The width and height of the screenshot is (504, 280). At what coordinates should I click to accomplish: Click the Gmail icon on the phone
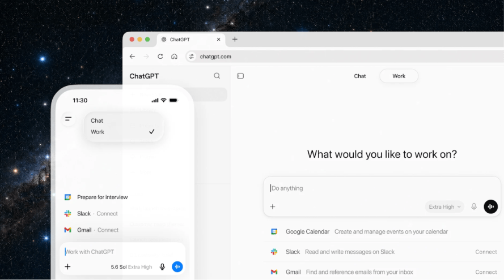coord(67,230)
